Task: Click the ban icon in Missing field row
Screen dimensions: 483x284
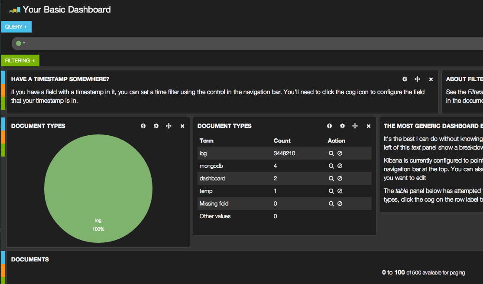Action: pos(340,203)
